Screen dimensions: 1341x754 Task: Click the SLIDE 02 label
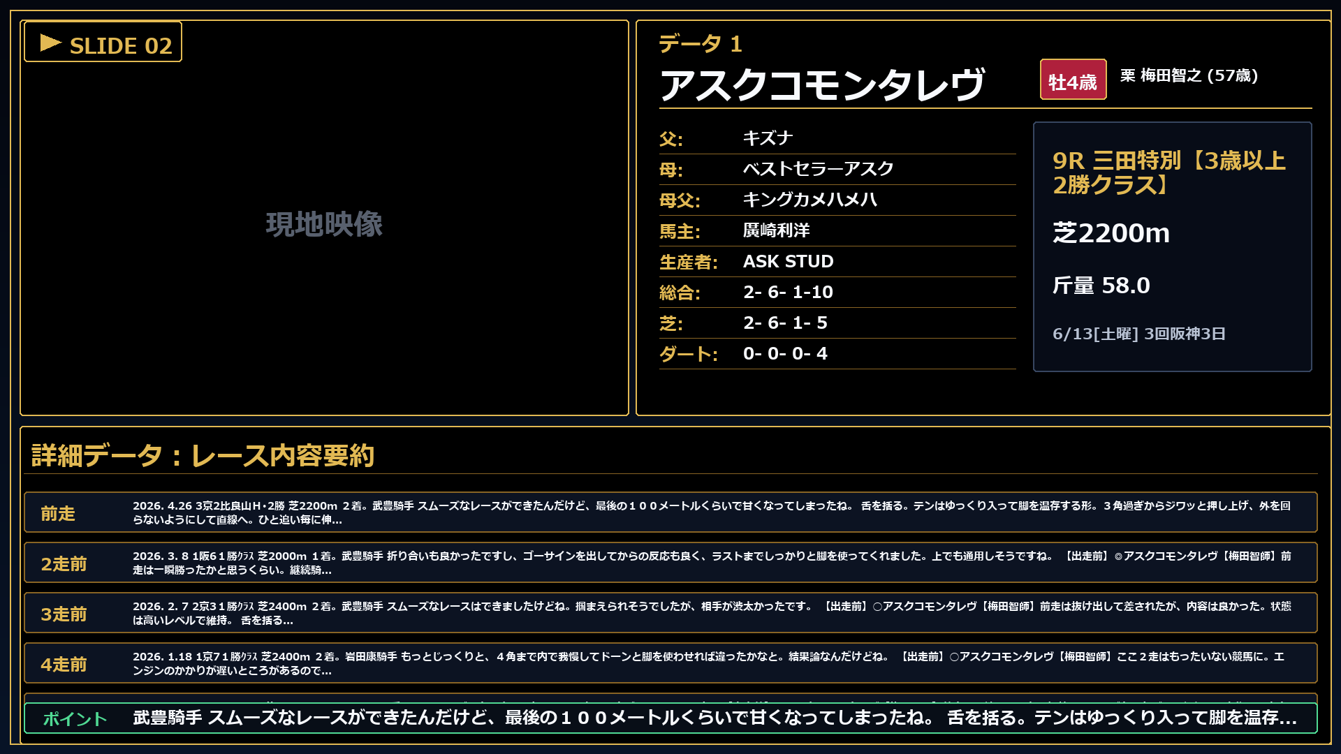point(121,46)
